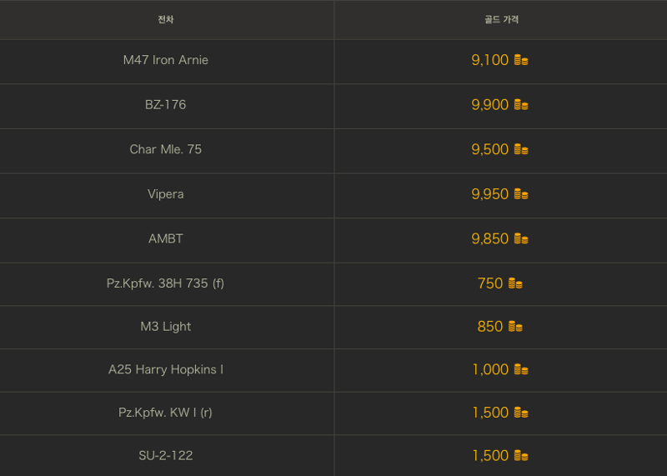Click the gold coin icon beside 850

pos(515,326)
